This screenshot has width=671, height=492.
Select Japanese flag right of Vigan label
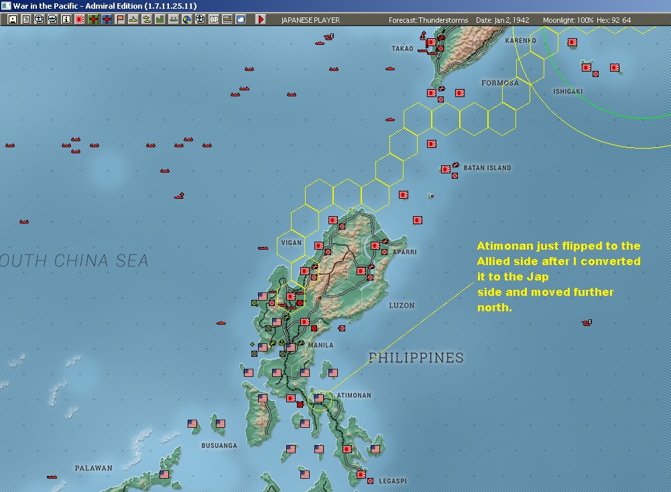pos(319,246)
